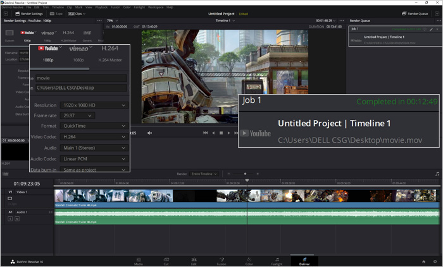
Task: Play timeline in reverse
Action: coord(213,133)
